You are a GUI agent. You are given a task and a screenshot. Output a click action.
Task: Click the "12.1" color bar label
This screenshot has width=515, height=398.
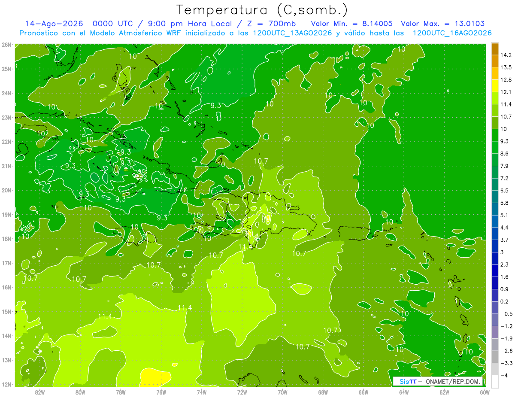pos(506,92)
